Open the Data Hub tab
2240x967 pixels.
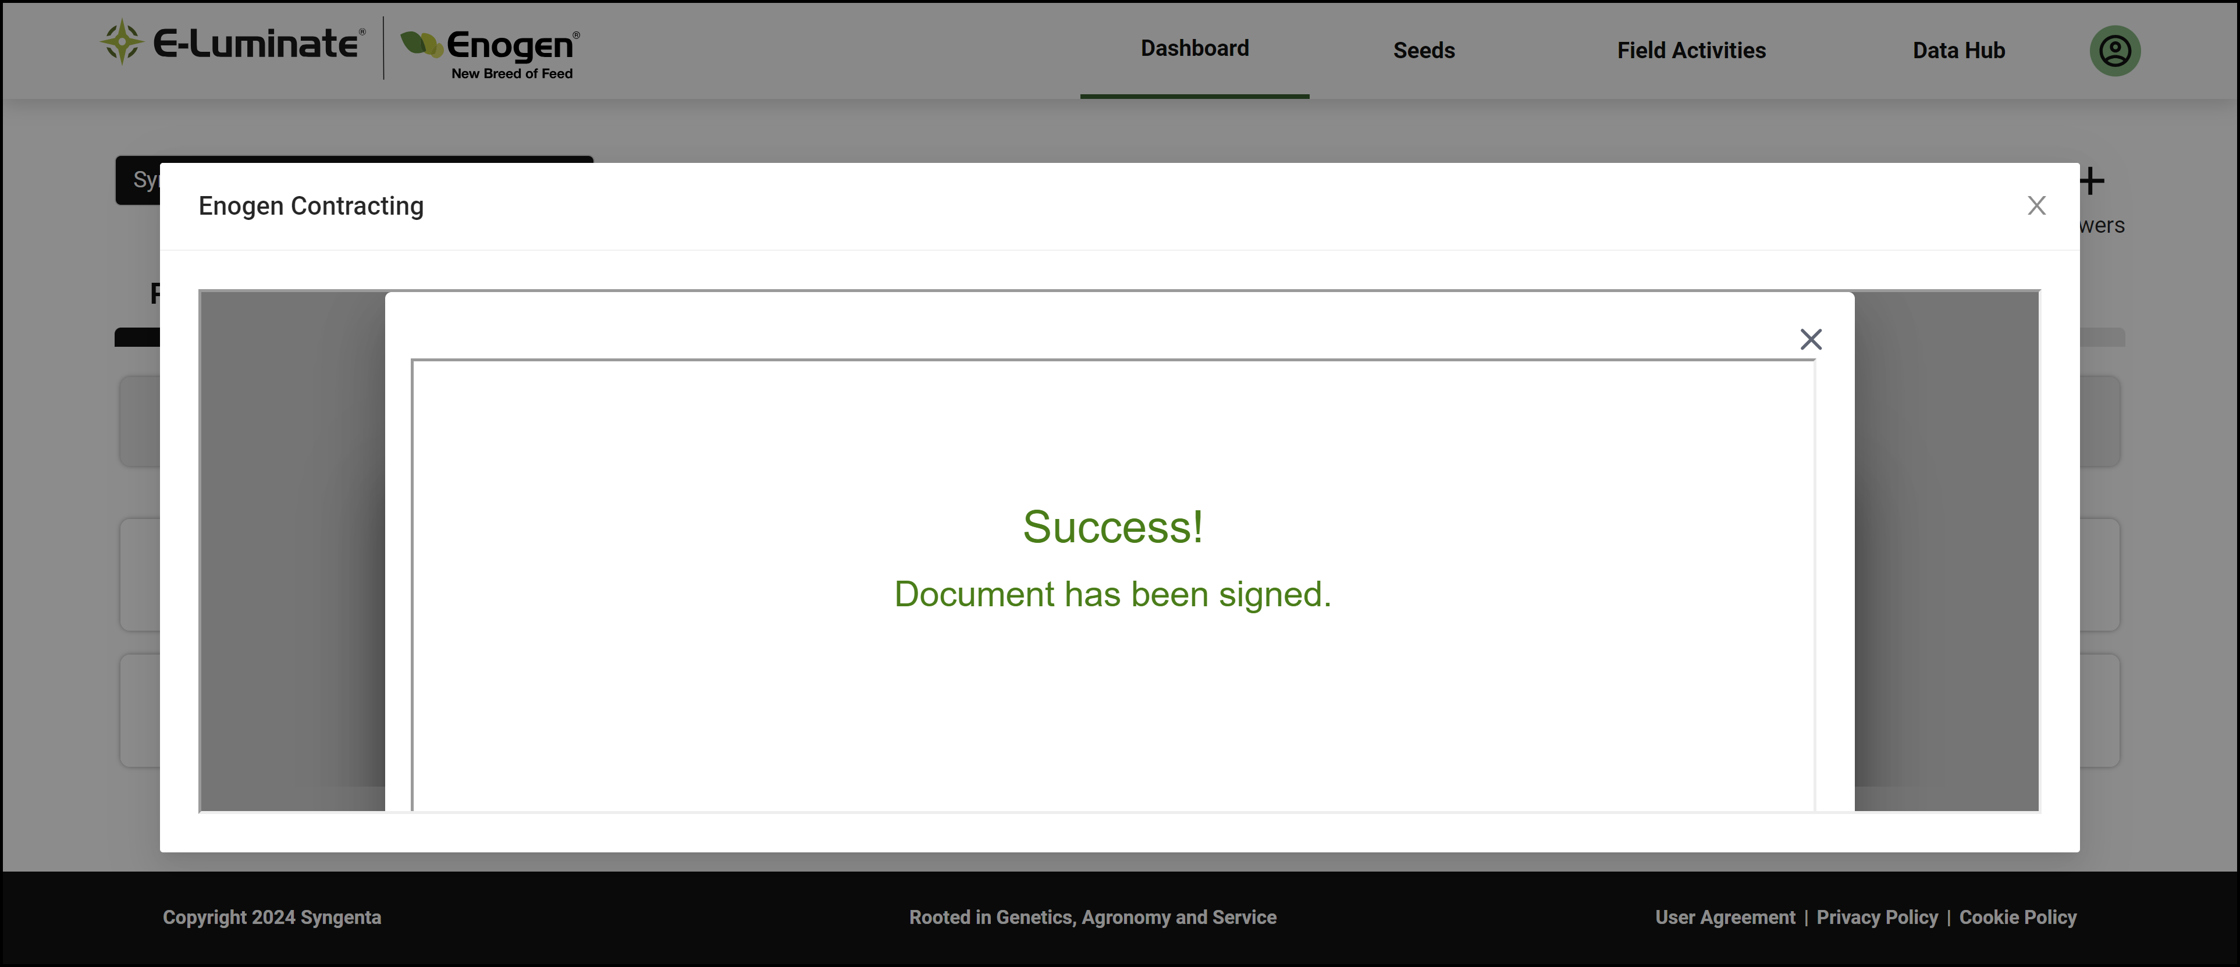(1958, 51)
